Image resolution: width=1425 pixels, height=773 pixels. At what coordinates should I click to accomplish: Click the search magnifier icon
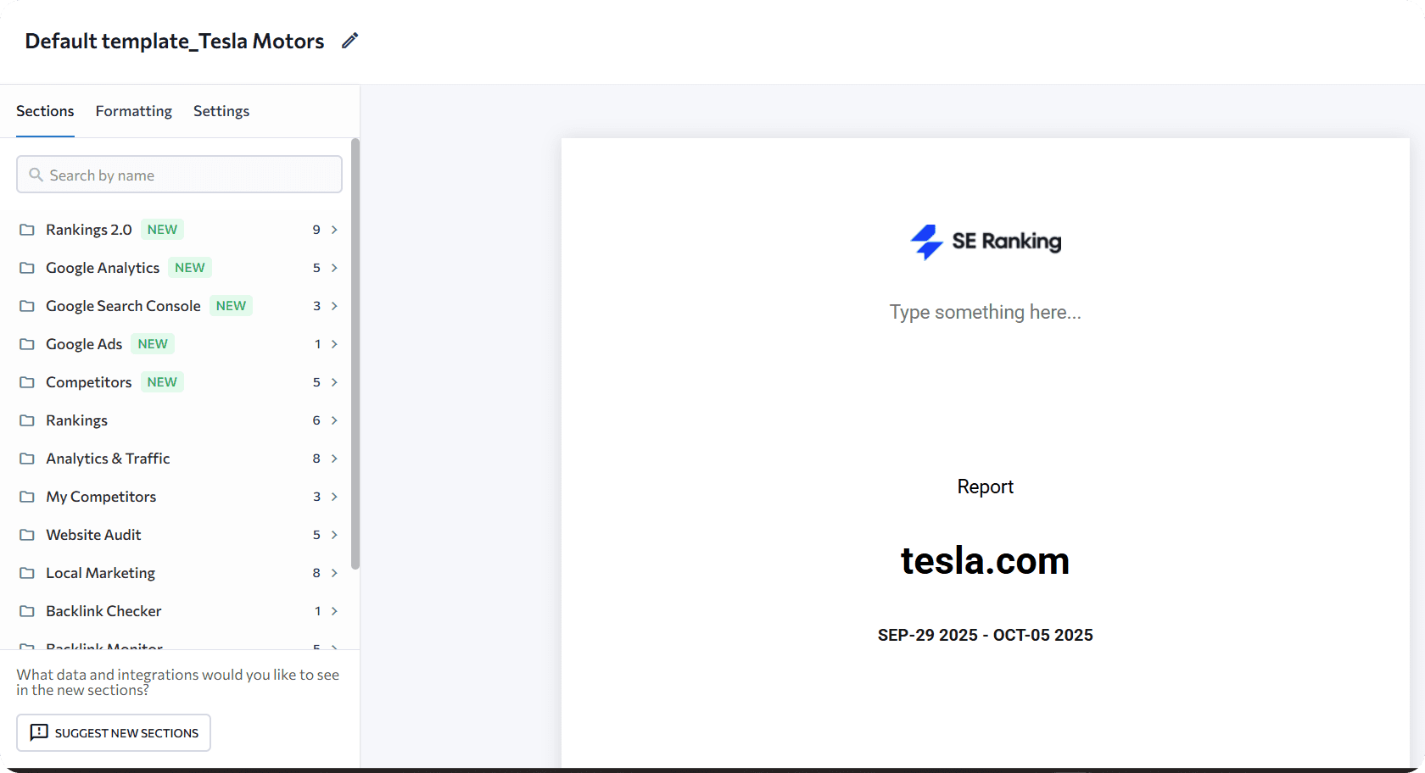pyautogui.click(x=36, y=175)
